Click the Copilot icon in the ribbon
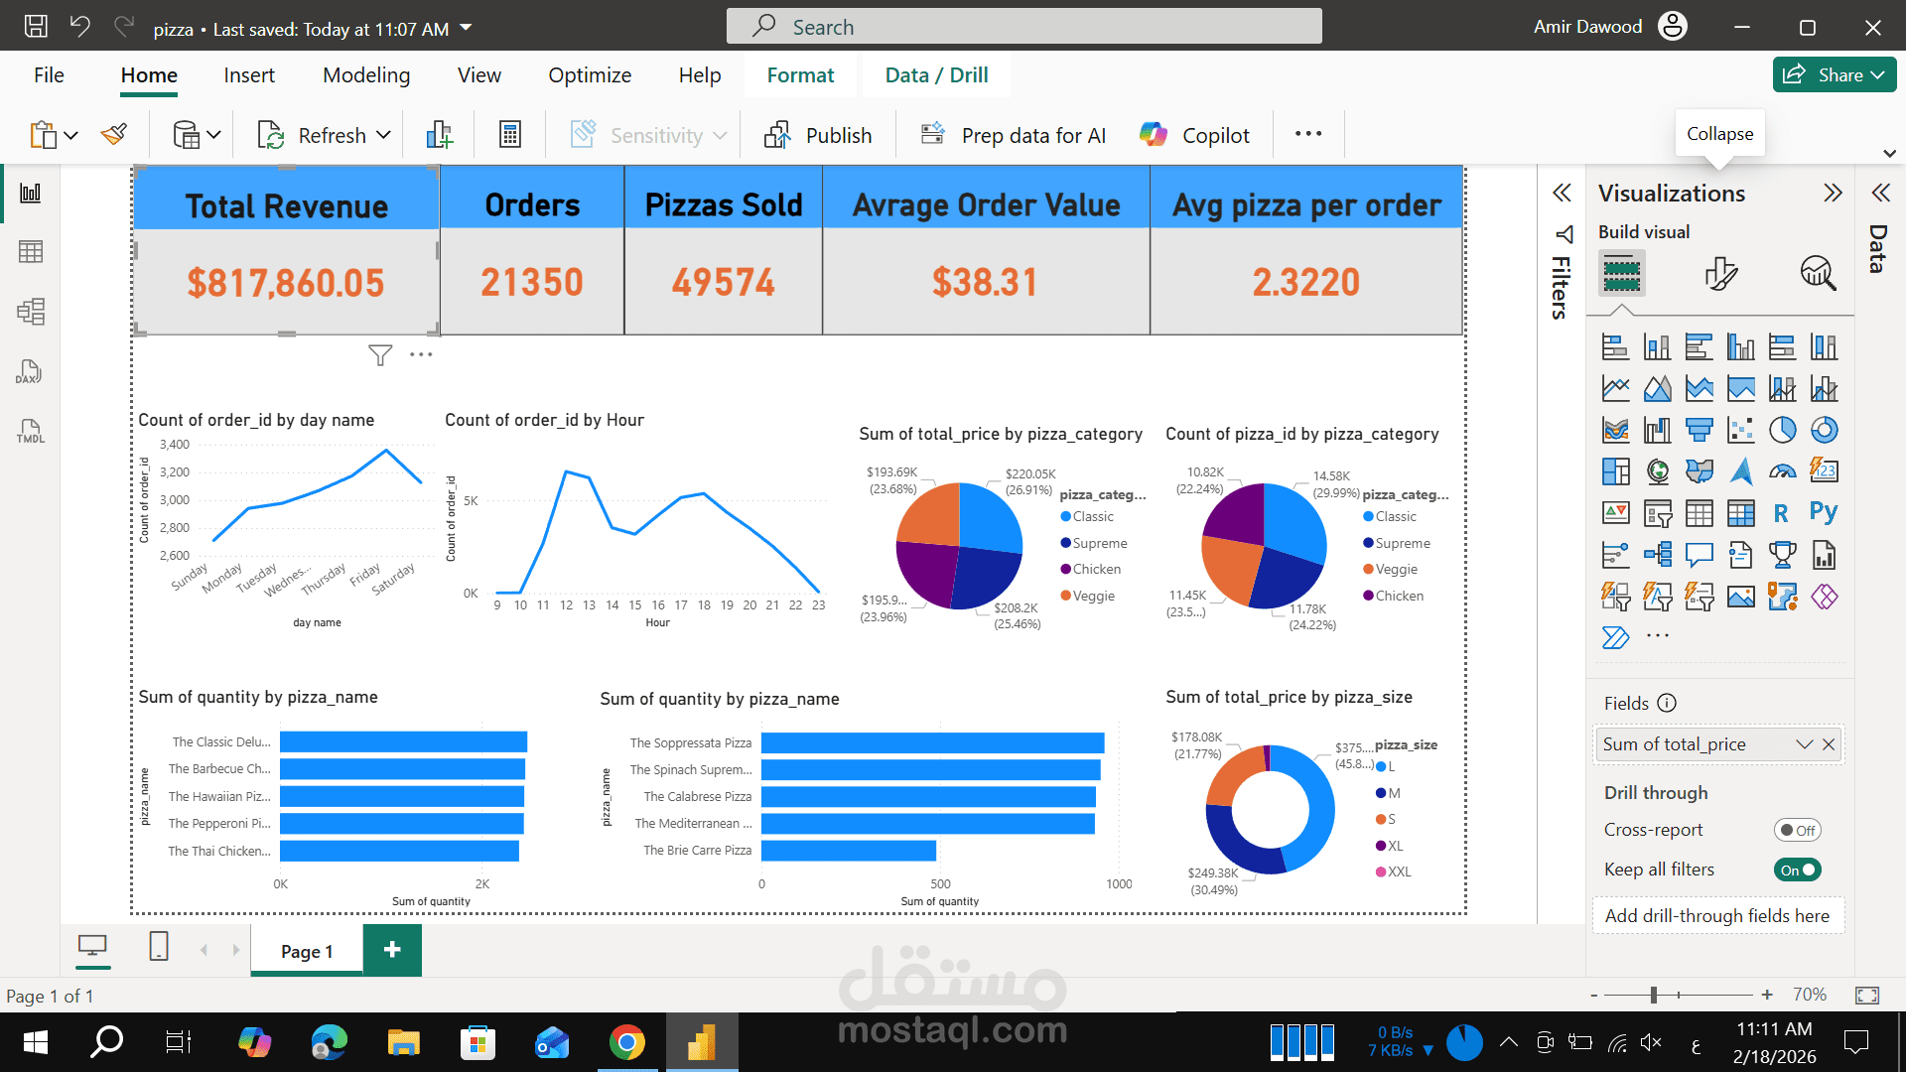The image size is (1906, 1072). (1154, 134)
